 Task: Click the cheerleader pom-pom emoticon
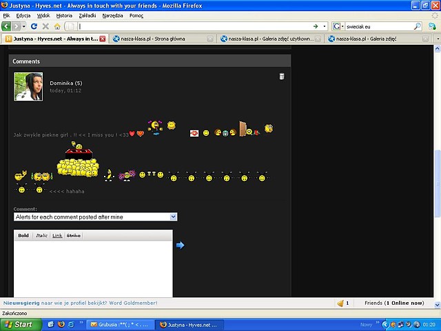pyautogui.click(x=127, y=175)
